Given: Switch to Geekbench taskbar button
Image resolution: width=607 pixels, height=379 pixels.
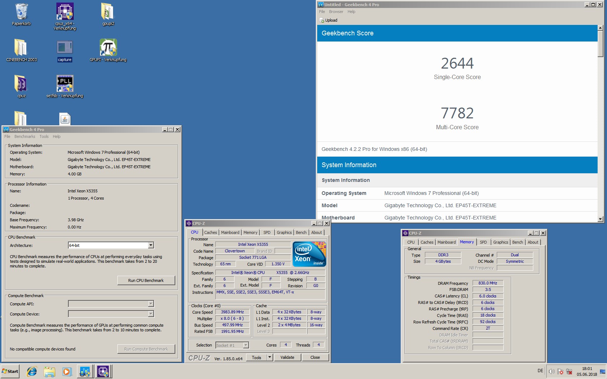Looking at the screenshot, I should (x=85, y=371).
